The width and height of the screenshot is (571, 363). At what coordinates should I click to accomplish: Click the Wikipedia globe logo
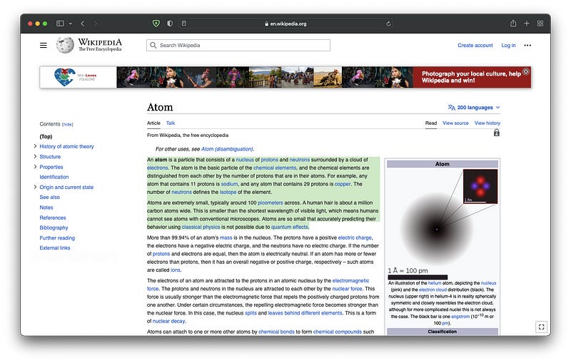[x=65, y=45]
